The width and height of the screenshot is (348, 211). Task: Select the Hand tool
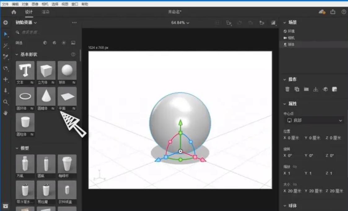point(6,113)
